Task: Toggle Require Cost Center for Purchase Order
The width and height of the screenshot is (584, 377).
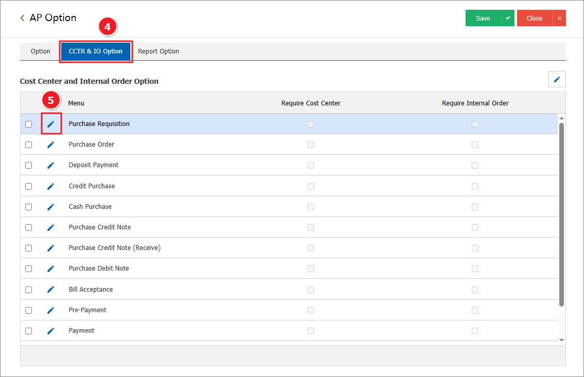Action: (x=311, y=145)
